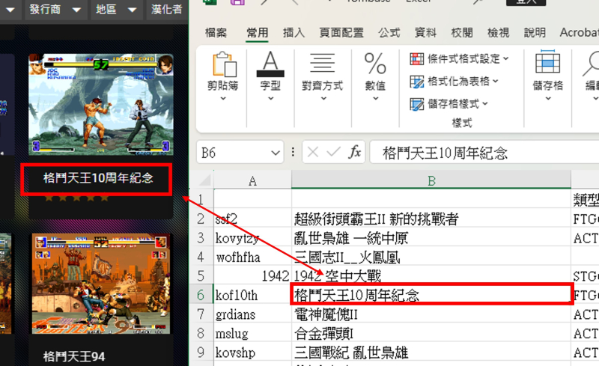
Task: Open 儲存格樣式 cell styles
Action: pos(449,104)
